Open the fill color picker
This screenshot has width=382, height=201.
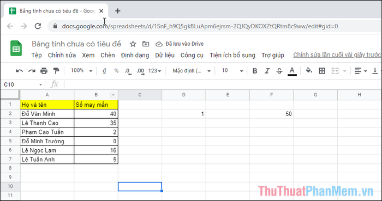click(x=309, y=71)
